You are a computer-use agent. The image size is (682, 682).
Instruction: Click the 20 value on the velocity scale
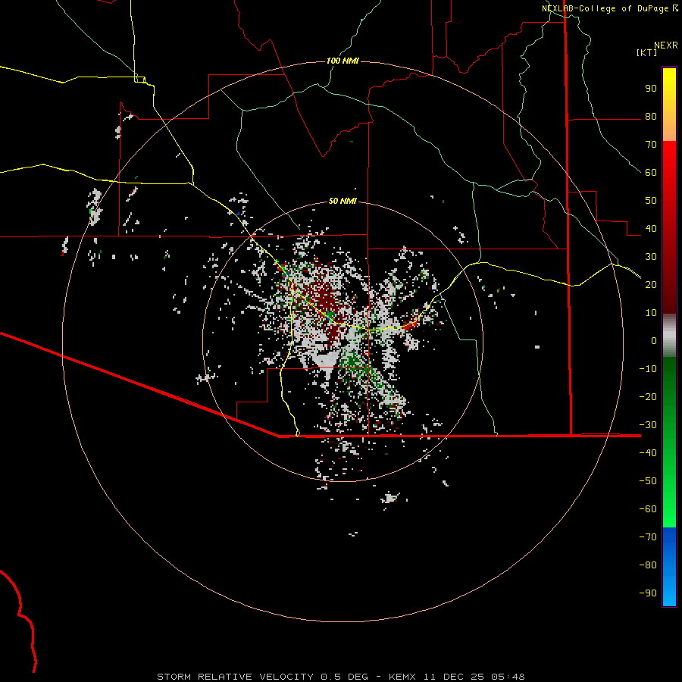[x=651, y=285]
